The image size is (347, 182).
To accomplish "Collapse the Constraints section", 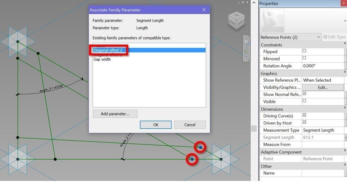I will click(x=345, y=44).
